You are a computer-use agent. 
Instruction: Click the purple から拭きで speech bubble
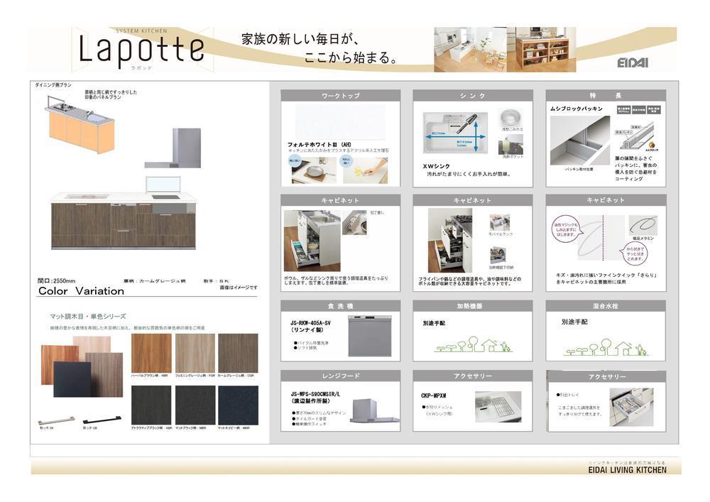click(x=635, y=253)
